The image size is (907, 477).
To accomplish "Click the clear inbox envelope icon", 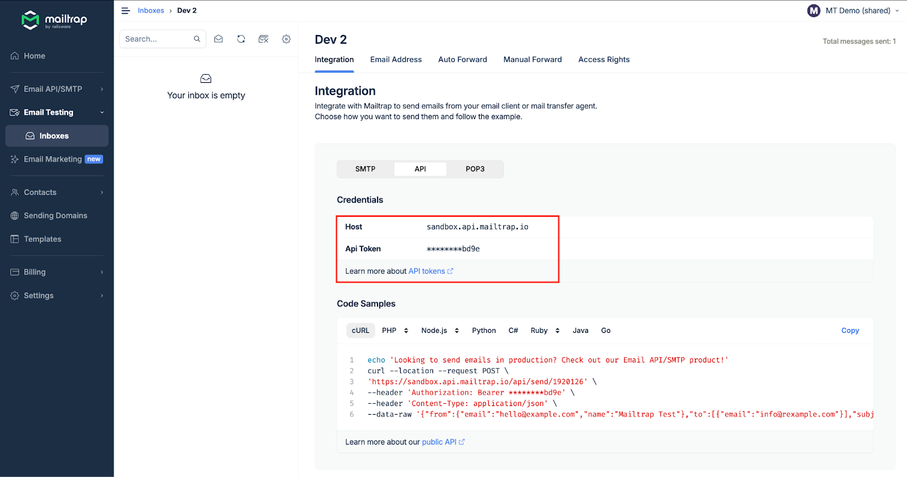I will pos(264,39).
